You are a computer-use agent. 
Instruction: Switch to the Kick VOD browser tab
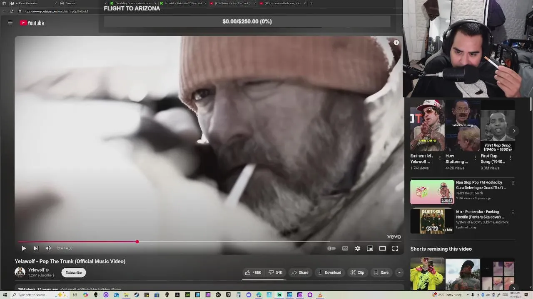coord(183,3)
